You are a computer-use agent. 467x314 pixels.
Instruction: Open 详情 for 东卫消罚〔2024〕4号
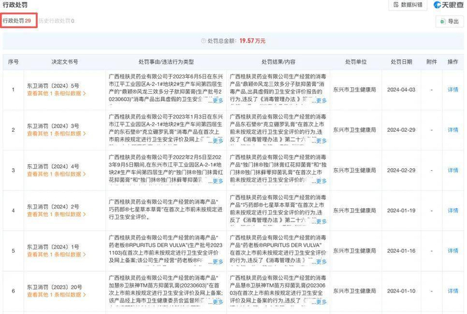[x=453, y=170]
